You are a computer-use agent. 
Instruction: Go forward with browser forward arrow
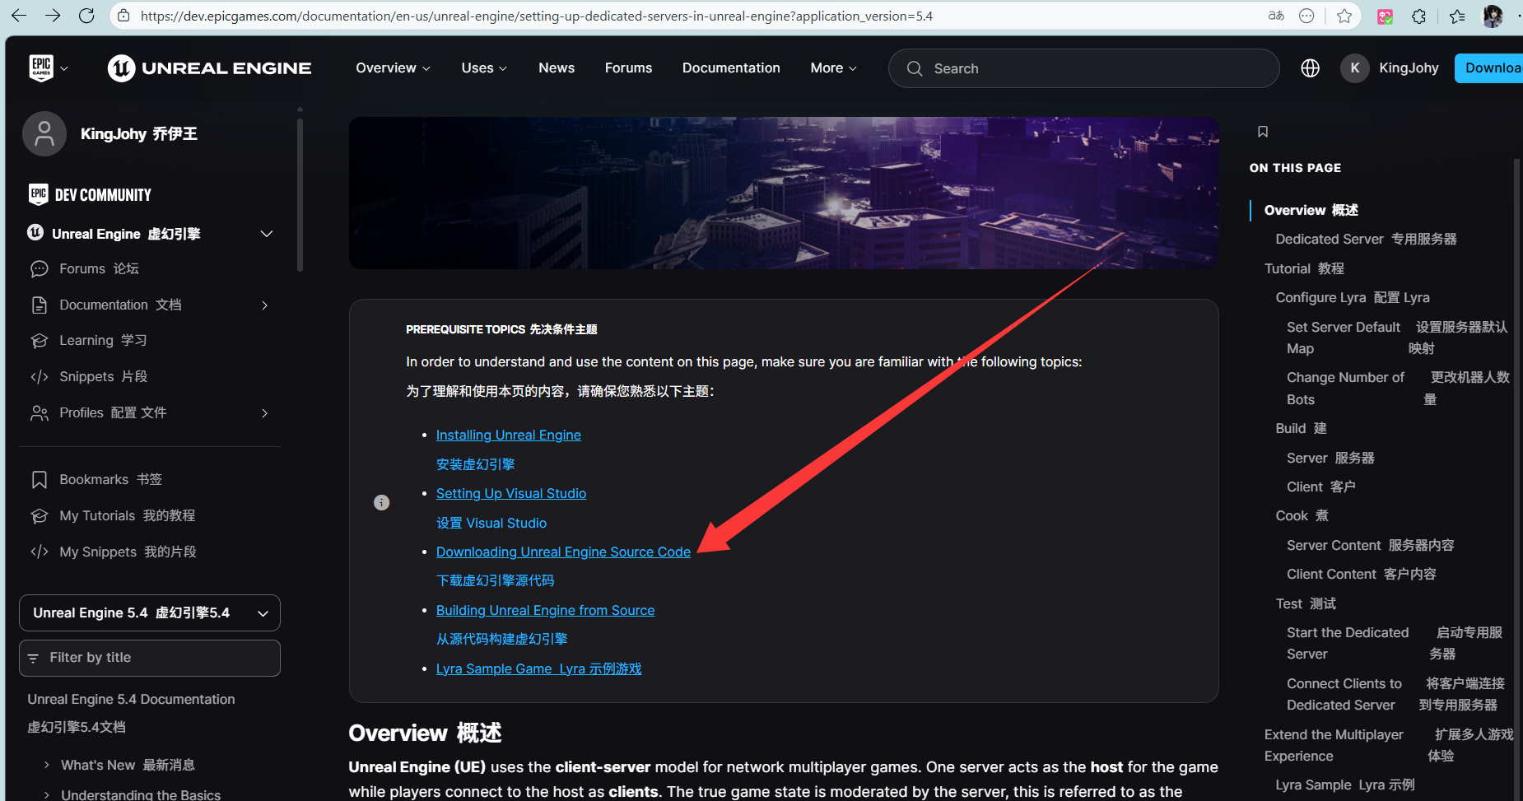pyautogui.click(x=53, y=16)
